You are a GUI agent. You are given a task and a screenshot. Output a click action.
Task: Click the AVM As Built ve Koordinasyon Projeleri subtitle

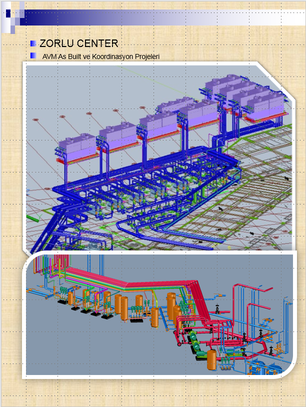[101, 56]
